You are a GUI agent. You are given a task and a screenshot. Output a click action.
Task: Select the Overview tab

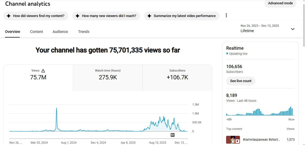(x=12, y=32)
